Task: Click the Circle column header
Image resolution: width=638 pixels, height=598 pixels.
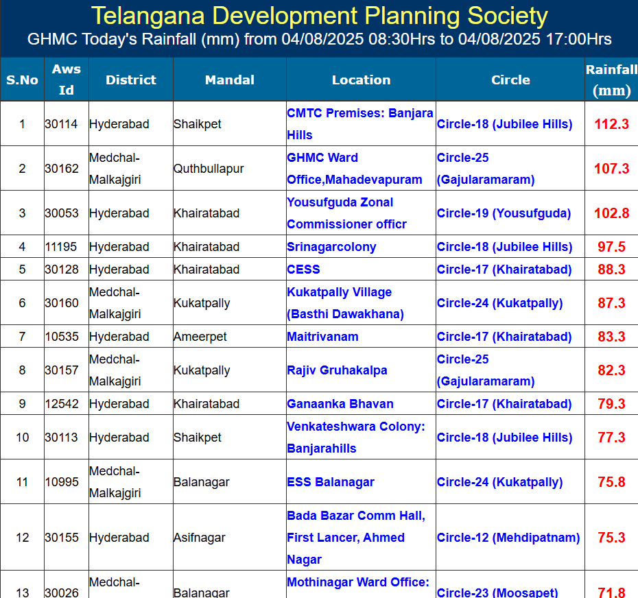Action: pos(510,80)
